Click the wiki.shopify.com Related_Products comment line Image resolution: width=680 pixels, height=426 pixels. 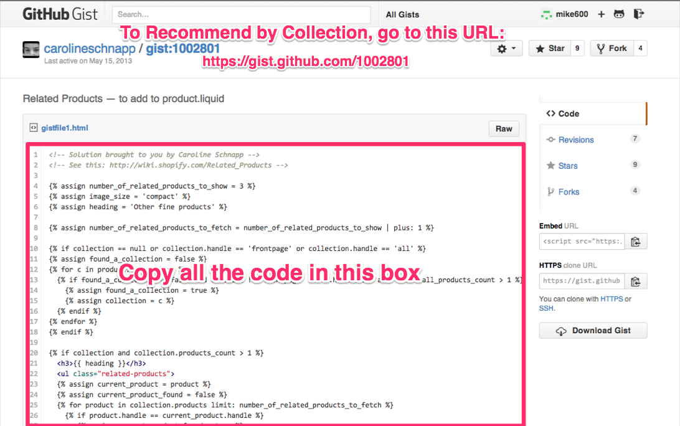[168, 165]
